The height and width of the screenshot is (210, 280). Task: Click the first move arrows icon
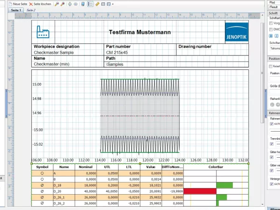coord(70,4)
